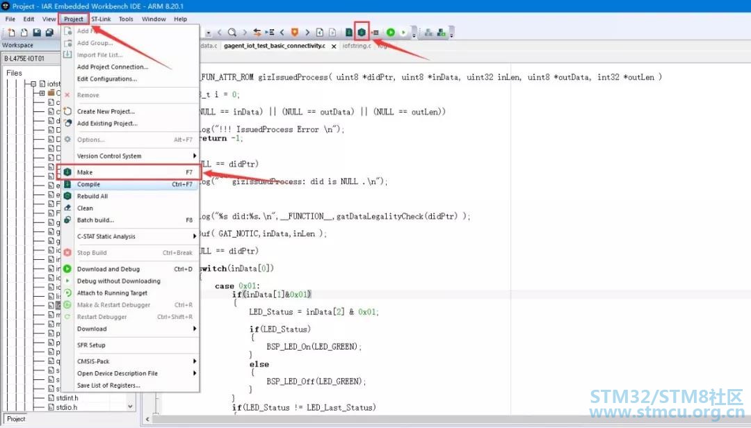Jump to previous bookmark arrow
Image resolution: width=751 pixels, height=428 pixels.
pos(282,33)
